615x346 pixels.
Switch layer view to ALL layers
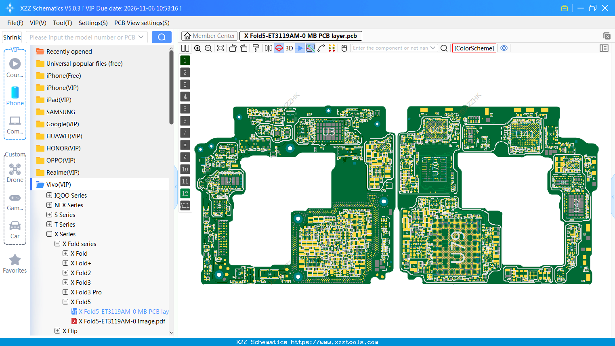pyautogui.click(x=185, y=206)
